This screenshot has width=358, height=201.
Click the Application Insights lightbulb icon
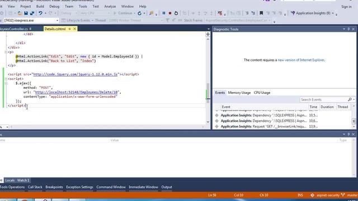point(293,13)
